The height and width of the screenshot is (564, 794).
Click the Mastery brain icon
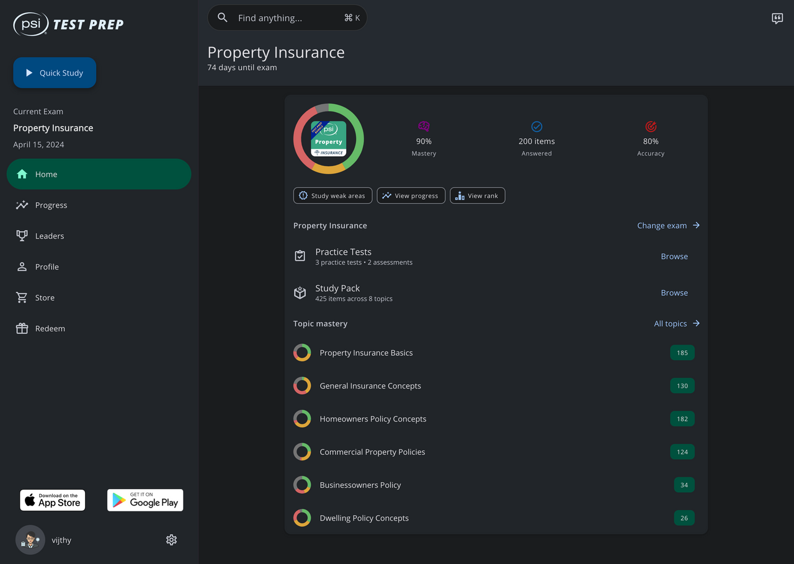424,126
